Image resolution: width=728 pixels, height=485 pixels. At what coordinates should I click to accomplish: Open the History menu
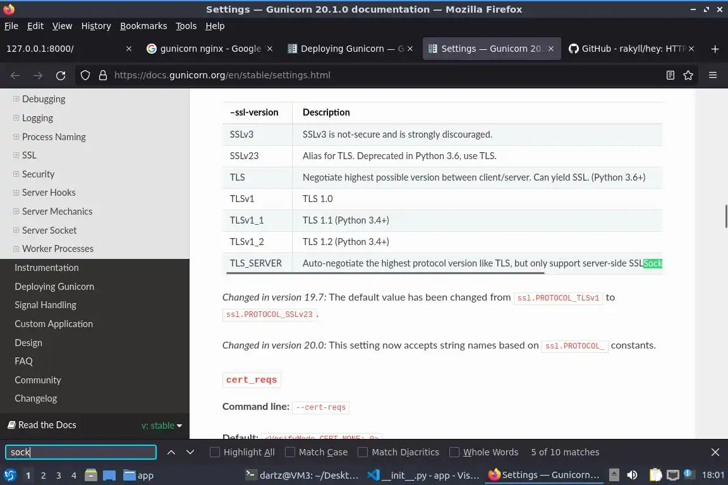click(96, 26)
